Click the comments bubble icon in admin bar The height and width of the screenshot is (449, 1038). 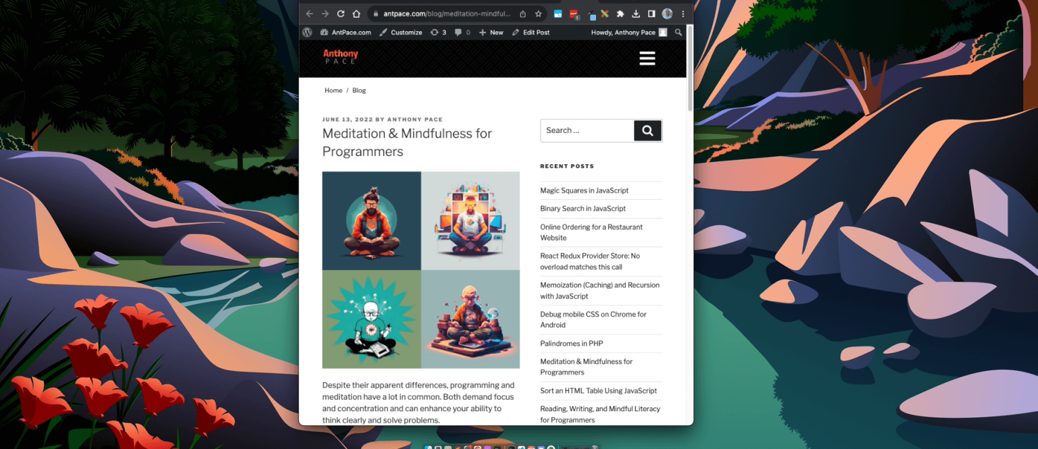click(458, 32)
